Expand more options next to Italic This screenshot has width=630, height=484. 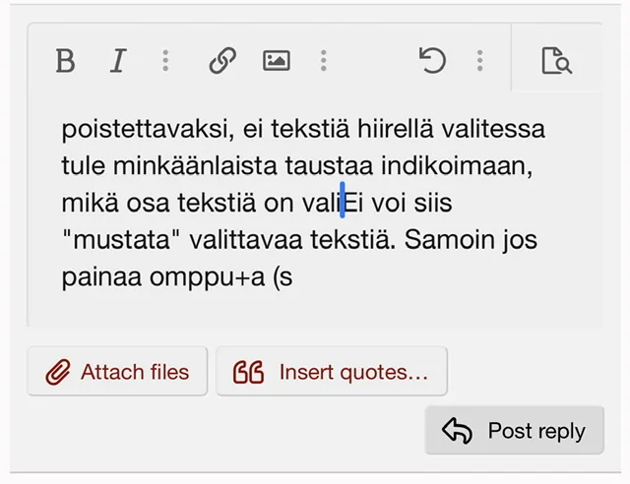[165, 61]
